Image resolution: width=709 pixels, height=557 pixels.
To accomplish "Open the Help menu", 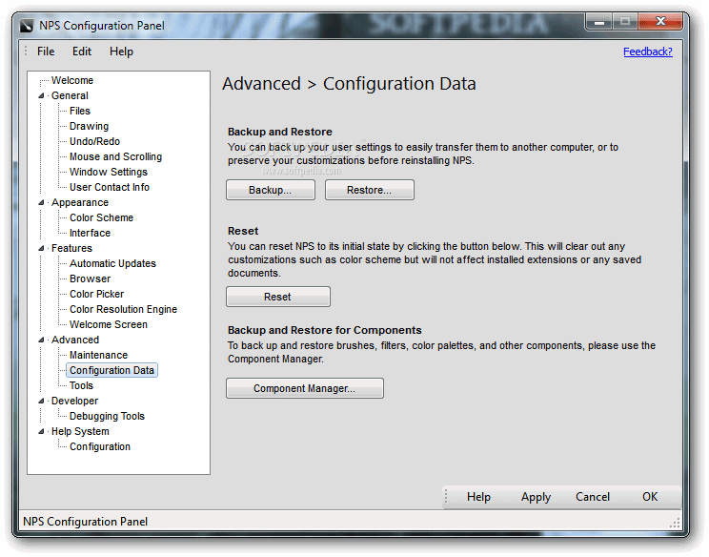I will [x=121, y=52].
